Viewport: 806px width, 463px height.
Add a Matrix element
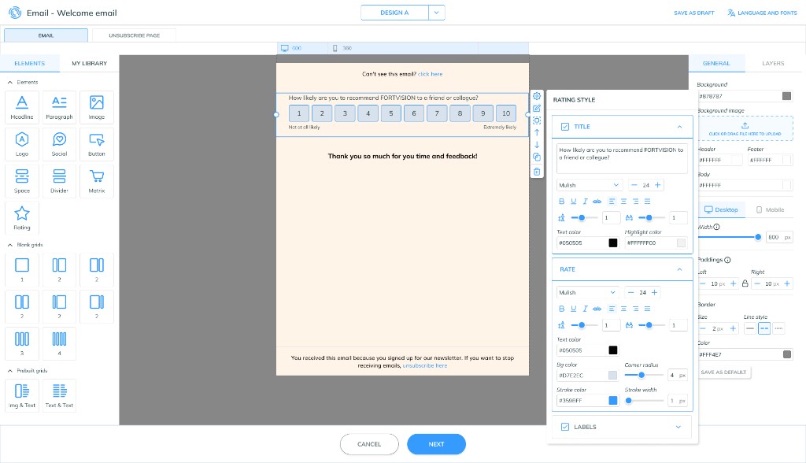97,181
